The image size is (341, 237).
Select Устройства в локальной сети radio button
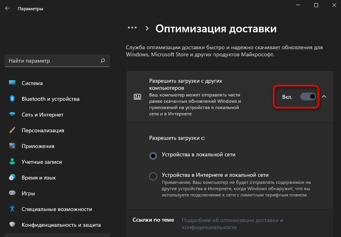point(153,156)
